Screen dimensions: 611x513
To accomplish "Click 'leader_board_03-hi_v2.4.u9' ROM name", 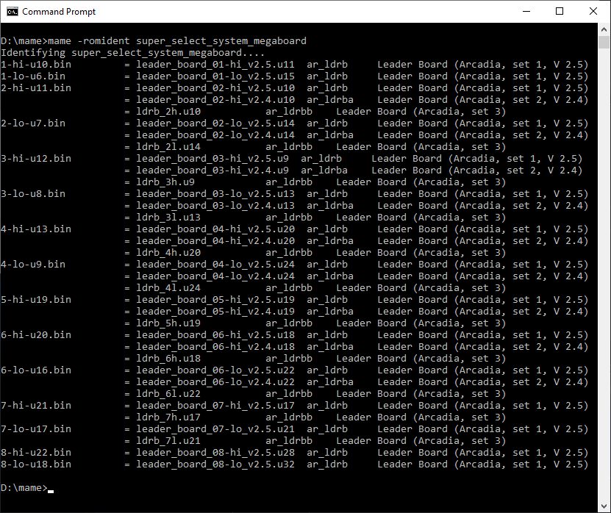I will pyautogui.click(x=212, y=171).
